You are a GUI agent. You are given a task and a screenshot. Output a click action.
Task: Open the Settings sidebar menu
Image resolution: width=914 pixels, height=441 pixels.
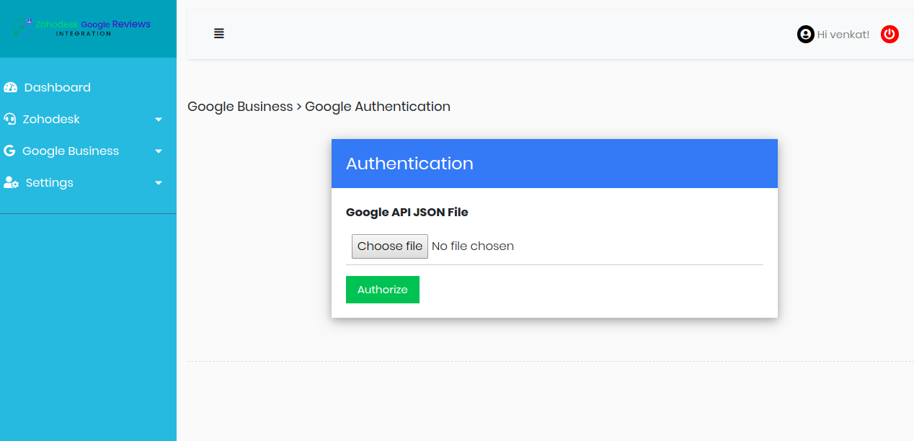click(88, 182)
